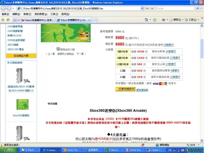Screen dimensions: 204x153
Task: Open a new blank tab
Action: click(95, 20)
